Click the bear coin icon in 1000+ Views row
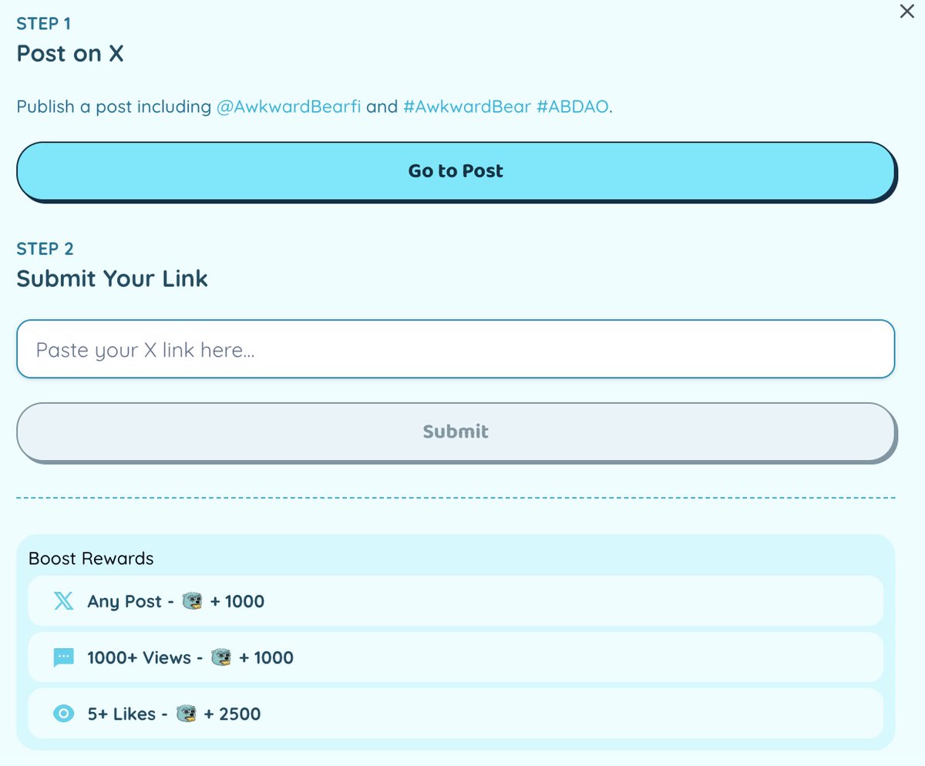This screenshot has width=925, height=766. pyautogui.click(x=221, y=658)
